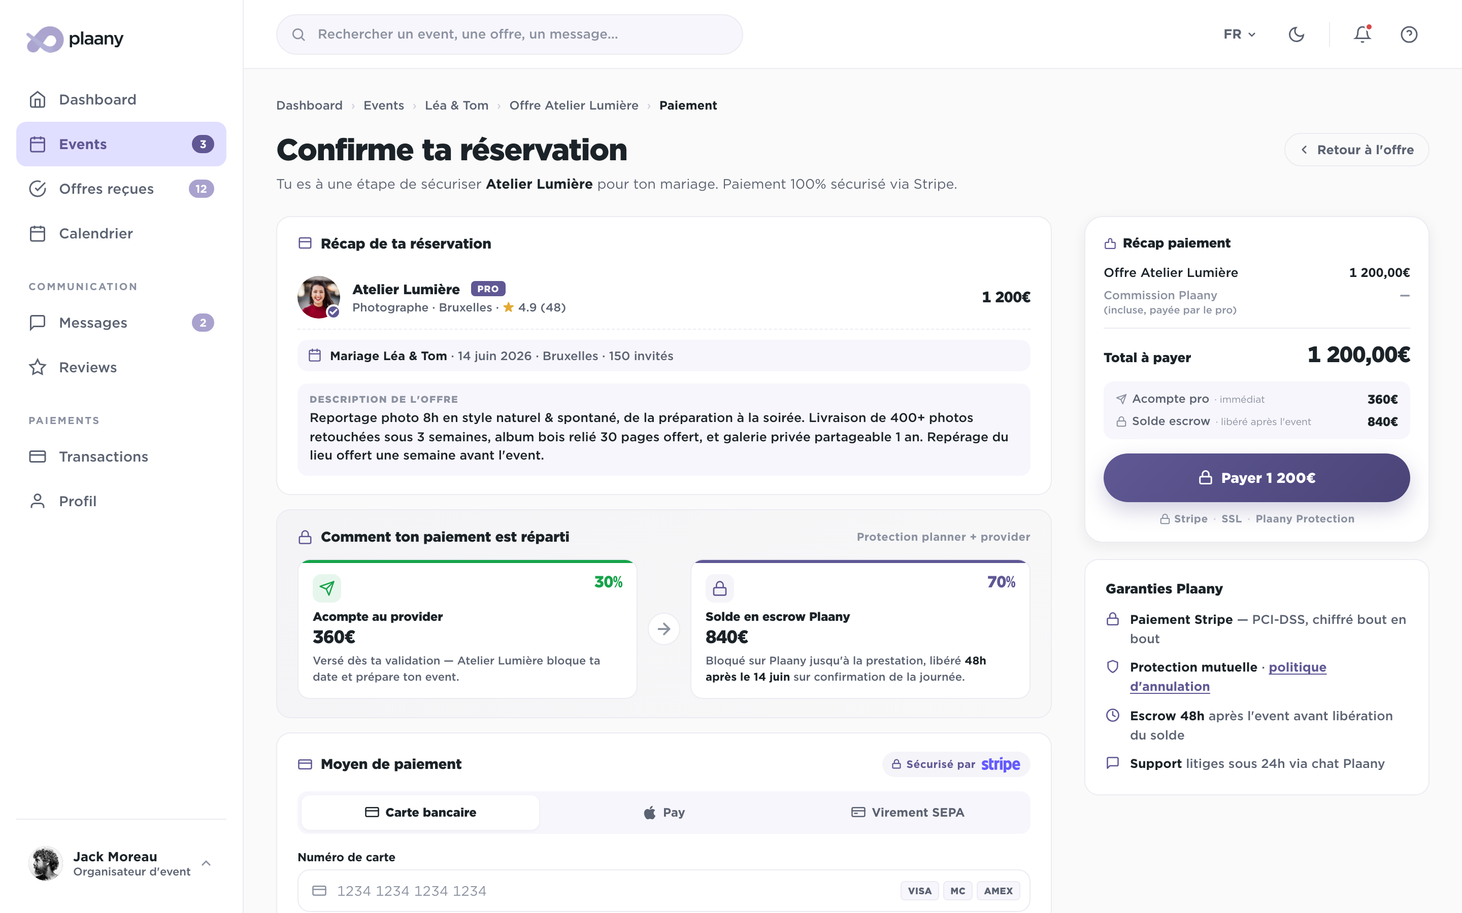Open the Calendrier section in the sidebar
This screenshot has width=1462, height=913.
95,233
